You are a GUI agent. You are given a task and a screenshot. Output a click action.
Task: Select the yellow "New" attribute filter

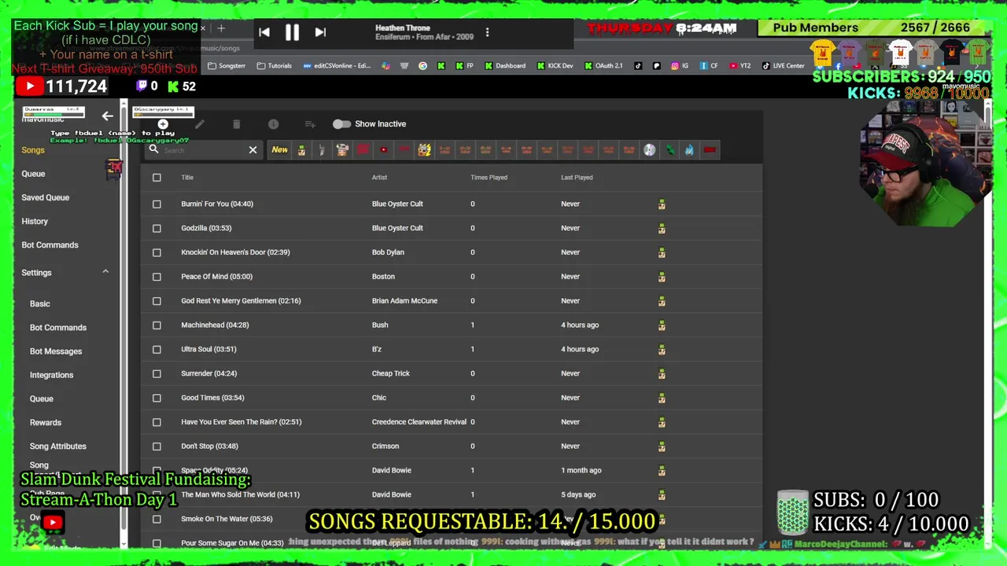[x=279, y=149]
